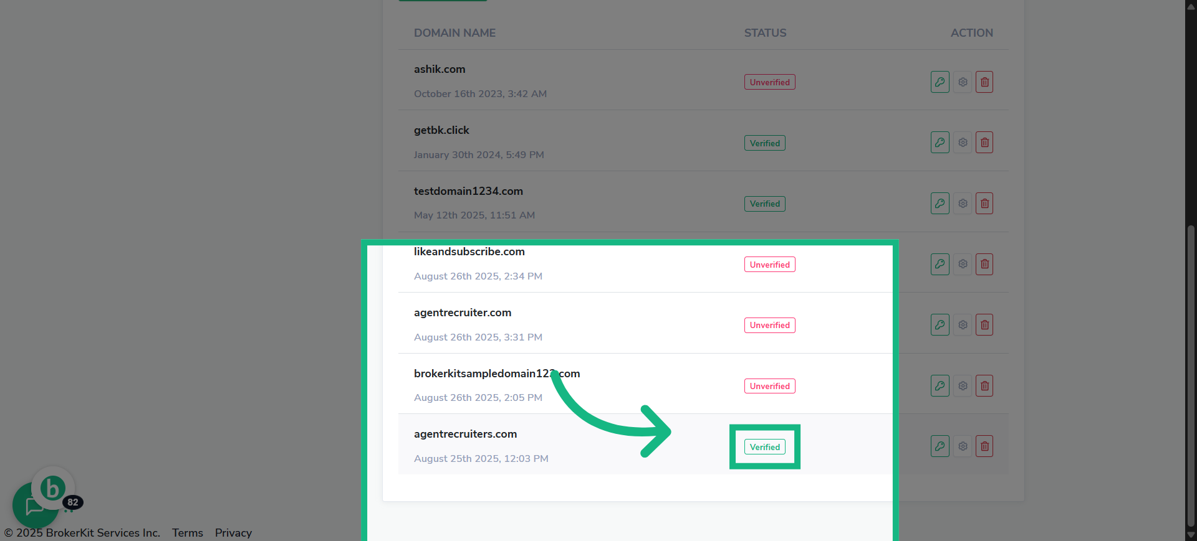Image resolution: width=1197 pixels, height=541 pixels.
Task: Click the Verified badge for getbk.click
Action: coord(764,143)
